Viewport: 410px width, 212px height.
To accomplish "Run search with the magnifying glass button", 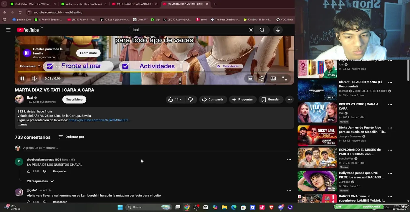I will pyautogui.click(x=262, y=30).
